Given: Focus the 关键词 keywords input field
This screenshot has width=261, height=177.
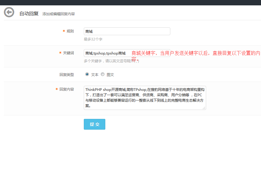Looking at the screenshot, I should click(107, 53).
